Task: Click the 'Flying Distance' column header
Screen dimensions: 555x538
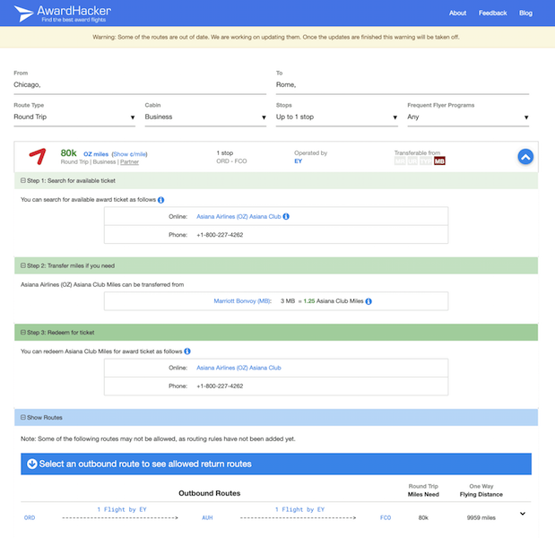Action: point(481,494)
